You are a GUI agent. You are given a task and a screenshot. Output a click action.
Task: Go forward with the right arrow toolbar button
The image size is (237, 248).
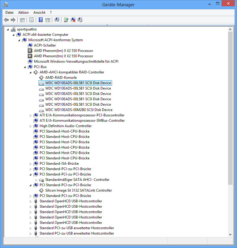(x=13, y=20)
